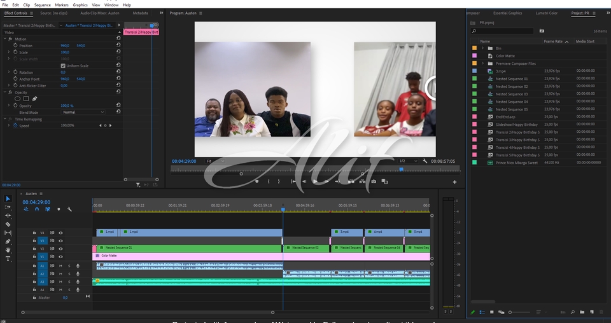
Task: Hide the V2 track output eye
Action: pos(60,249)
